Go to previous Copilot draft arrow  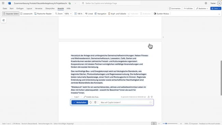click(x=72, y=97)
